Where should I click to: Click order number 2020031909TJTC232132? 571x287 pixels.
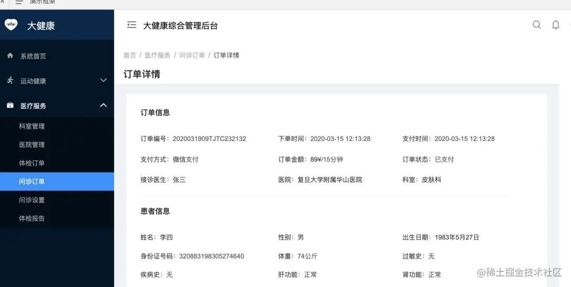click(x=209, y=139)
